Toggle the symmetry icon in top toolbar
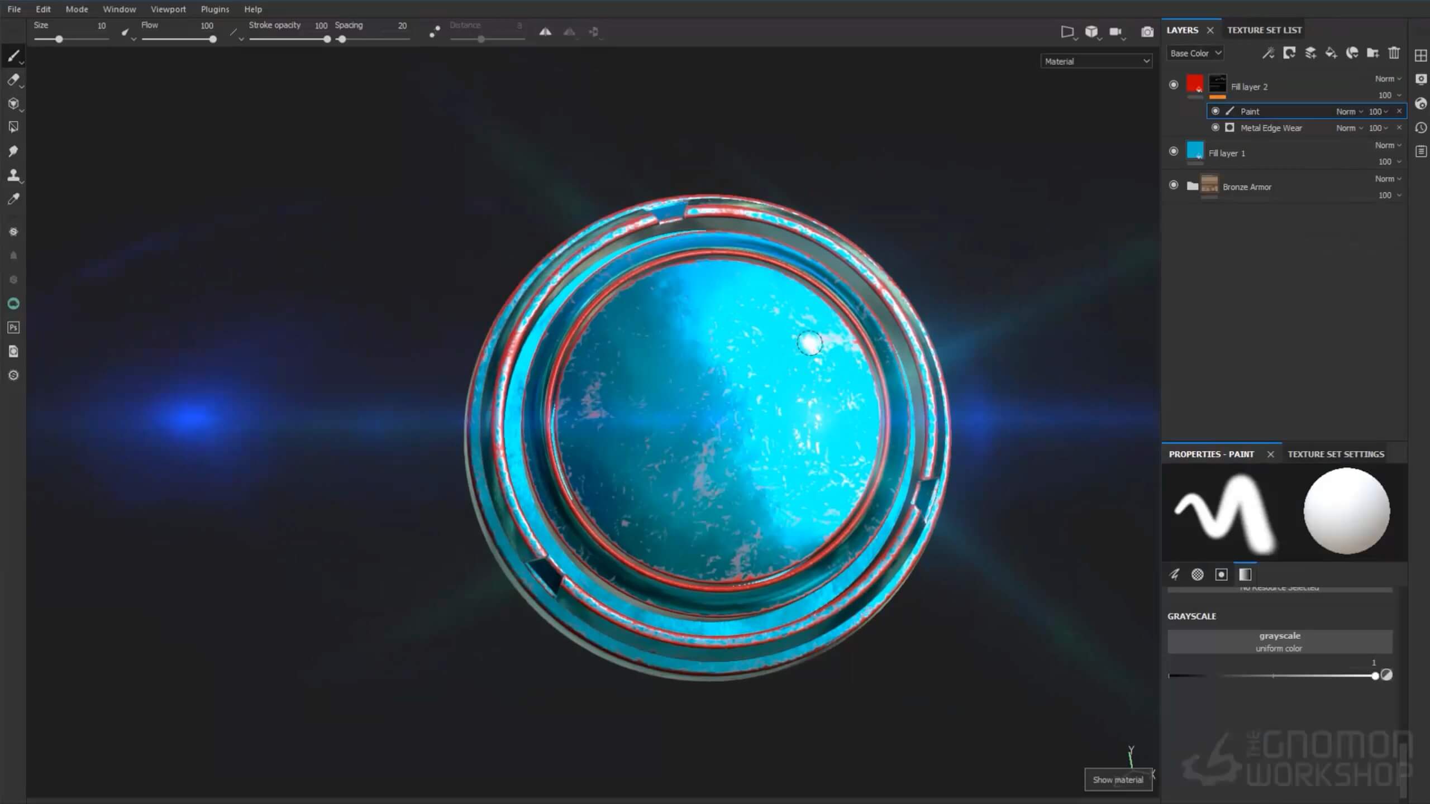Screen dimensions: 1430x804 545,32
